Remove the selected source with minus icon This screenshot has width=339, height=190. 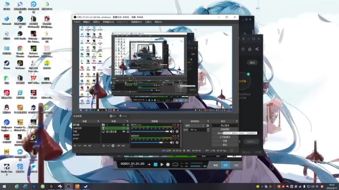coord(108,146)
